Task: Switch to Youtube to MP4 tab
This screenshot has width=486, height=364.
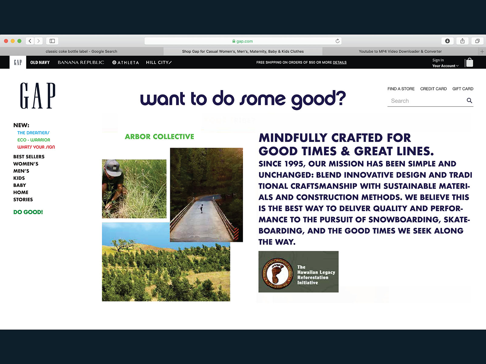Action: point(400,52)
